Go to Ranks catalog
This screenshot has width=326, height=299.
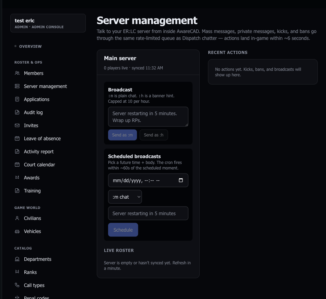point(30,272)
